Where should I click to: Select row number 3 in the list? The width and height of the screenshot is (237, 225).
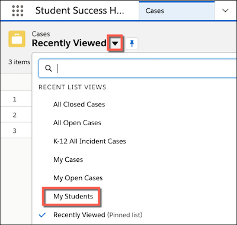point(14,131)
